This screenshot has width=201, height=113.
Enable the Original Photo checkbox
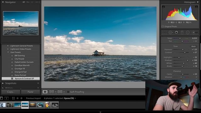163,26
